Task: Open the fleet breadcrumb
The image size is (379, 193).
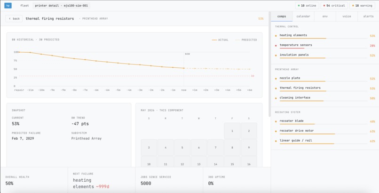Action: 24,6
